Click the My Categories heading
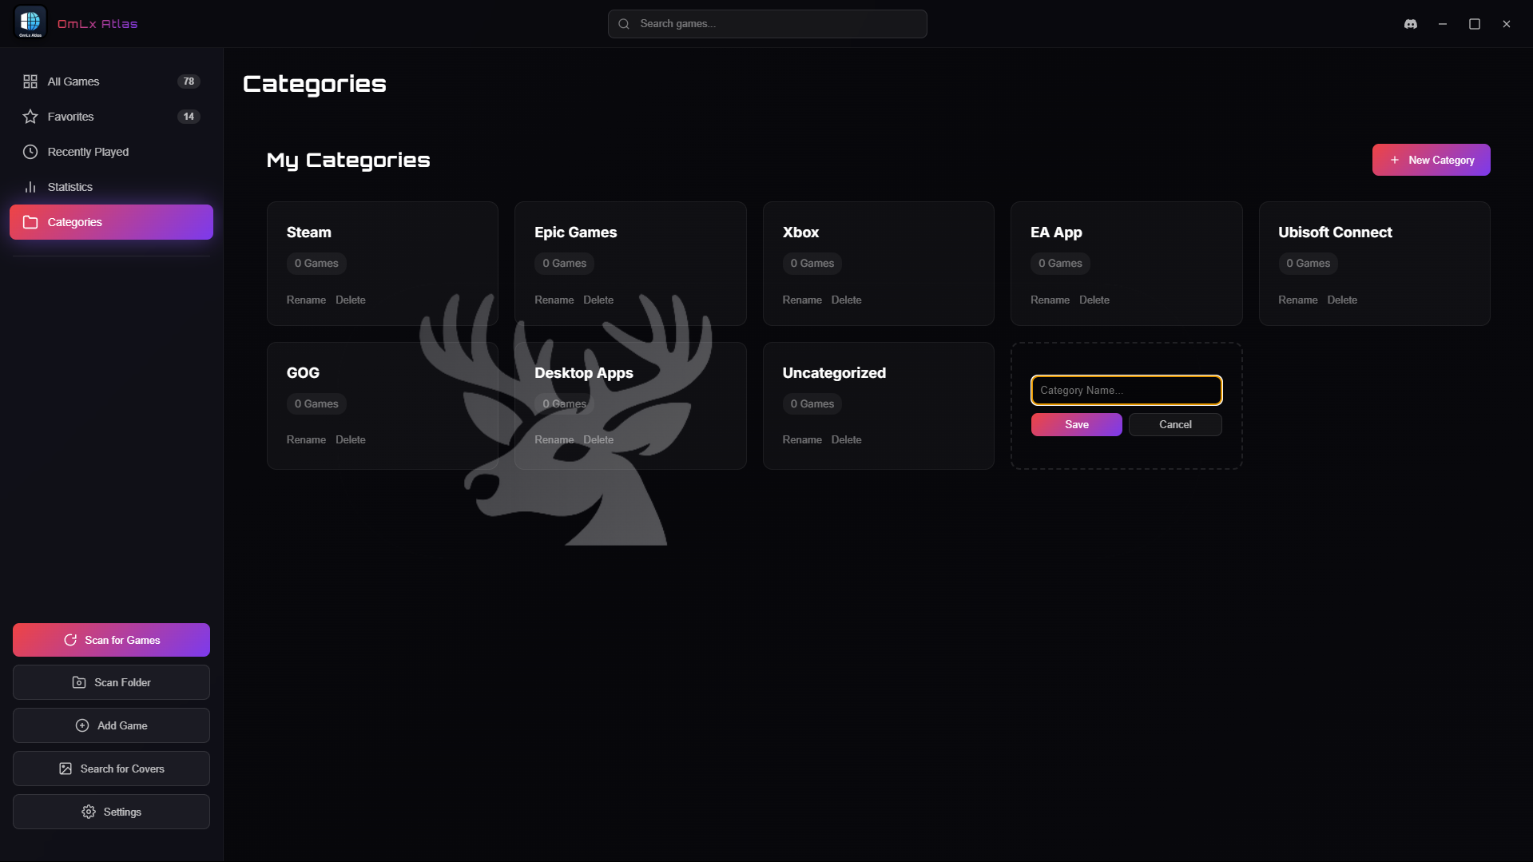 348,161
